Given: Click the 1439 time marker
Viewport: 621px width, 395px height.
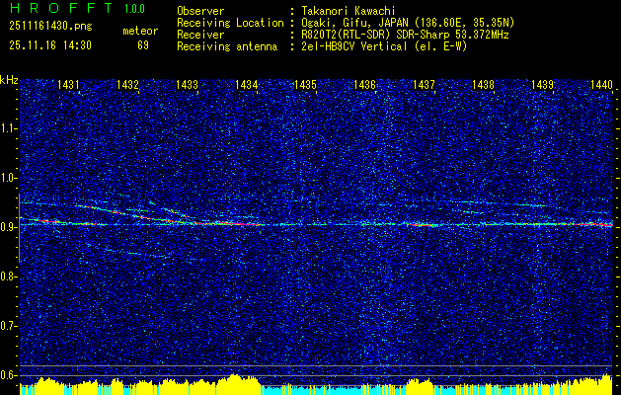Looking at the screenshot, I should (542, 84).
